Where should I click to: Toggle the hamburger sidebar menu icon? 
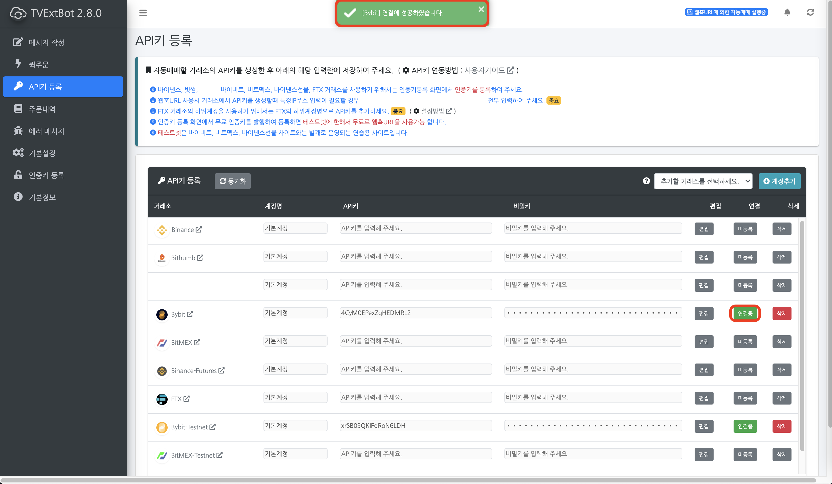pos(143,13)
